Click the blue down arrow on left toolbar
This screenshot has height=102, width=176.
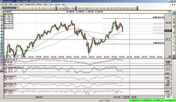[2, 28]
